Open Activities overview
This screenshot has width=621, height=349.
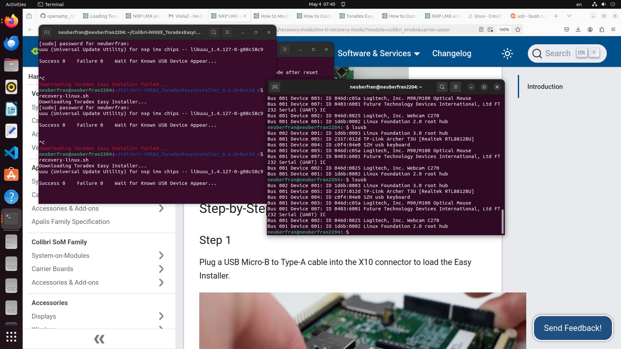pyautogui.click(x=16, y=4)
